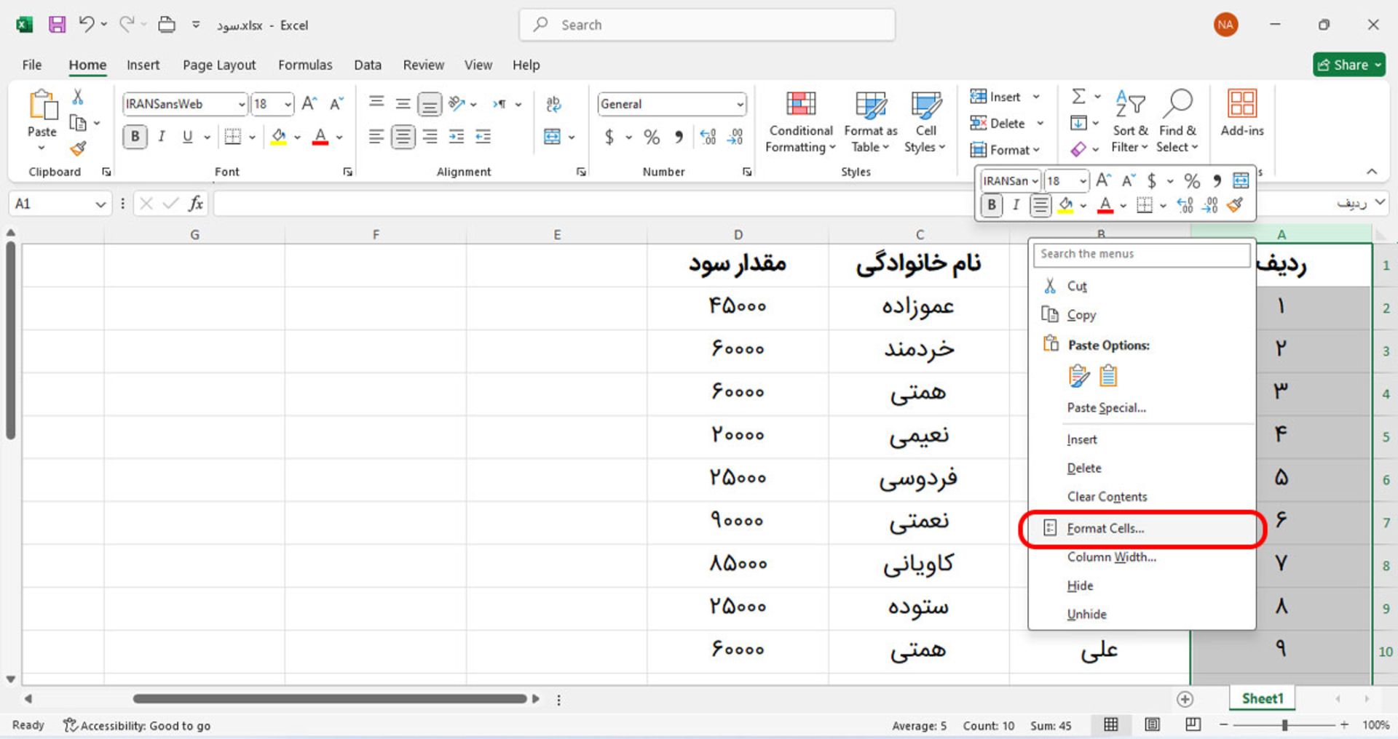Toggle italic in the mini toolbar
Screen dimensions: 1398x739
tap(1016, 205)
